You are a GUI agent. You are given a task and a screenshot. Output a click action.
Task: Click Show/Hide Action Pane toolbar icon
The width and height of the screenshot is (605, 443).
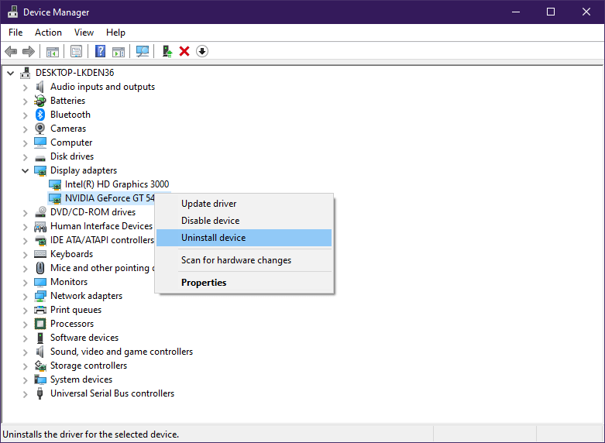[119, 51]
